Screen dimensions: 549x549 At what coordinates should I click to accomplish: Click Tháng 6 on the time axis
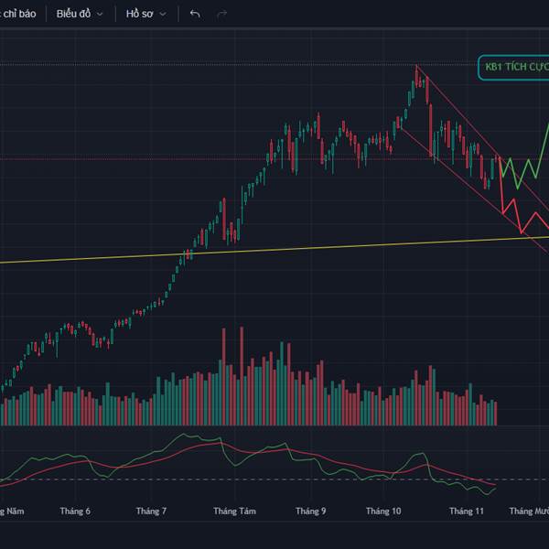coord(75,511)
